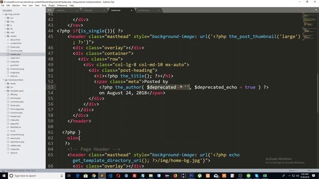This screenshot has height=179, width=319.
Task: Open footer.php under blog-tutorial
Action: pos(15,47)
